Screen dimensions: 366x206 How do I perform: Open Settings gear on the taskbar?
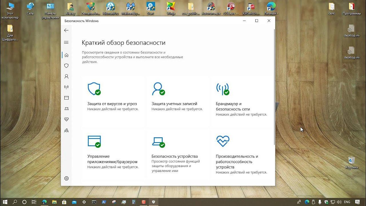tap(84, 202)
